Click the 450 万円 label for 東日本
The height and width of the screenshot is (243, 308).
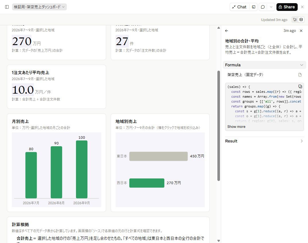tap(197, 156)
